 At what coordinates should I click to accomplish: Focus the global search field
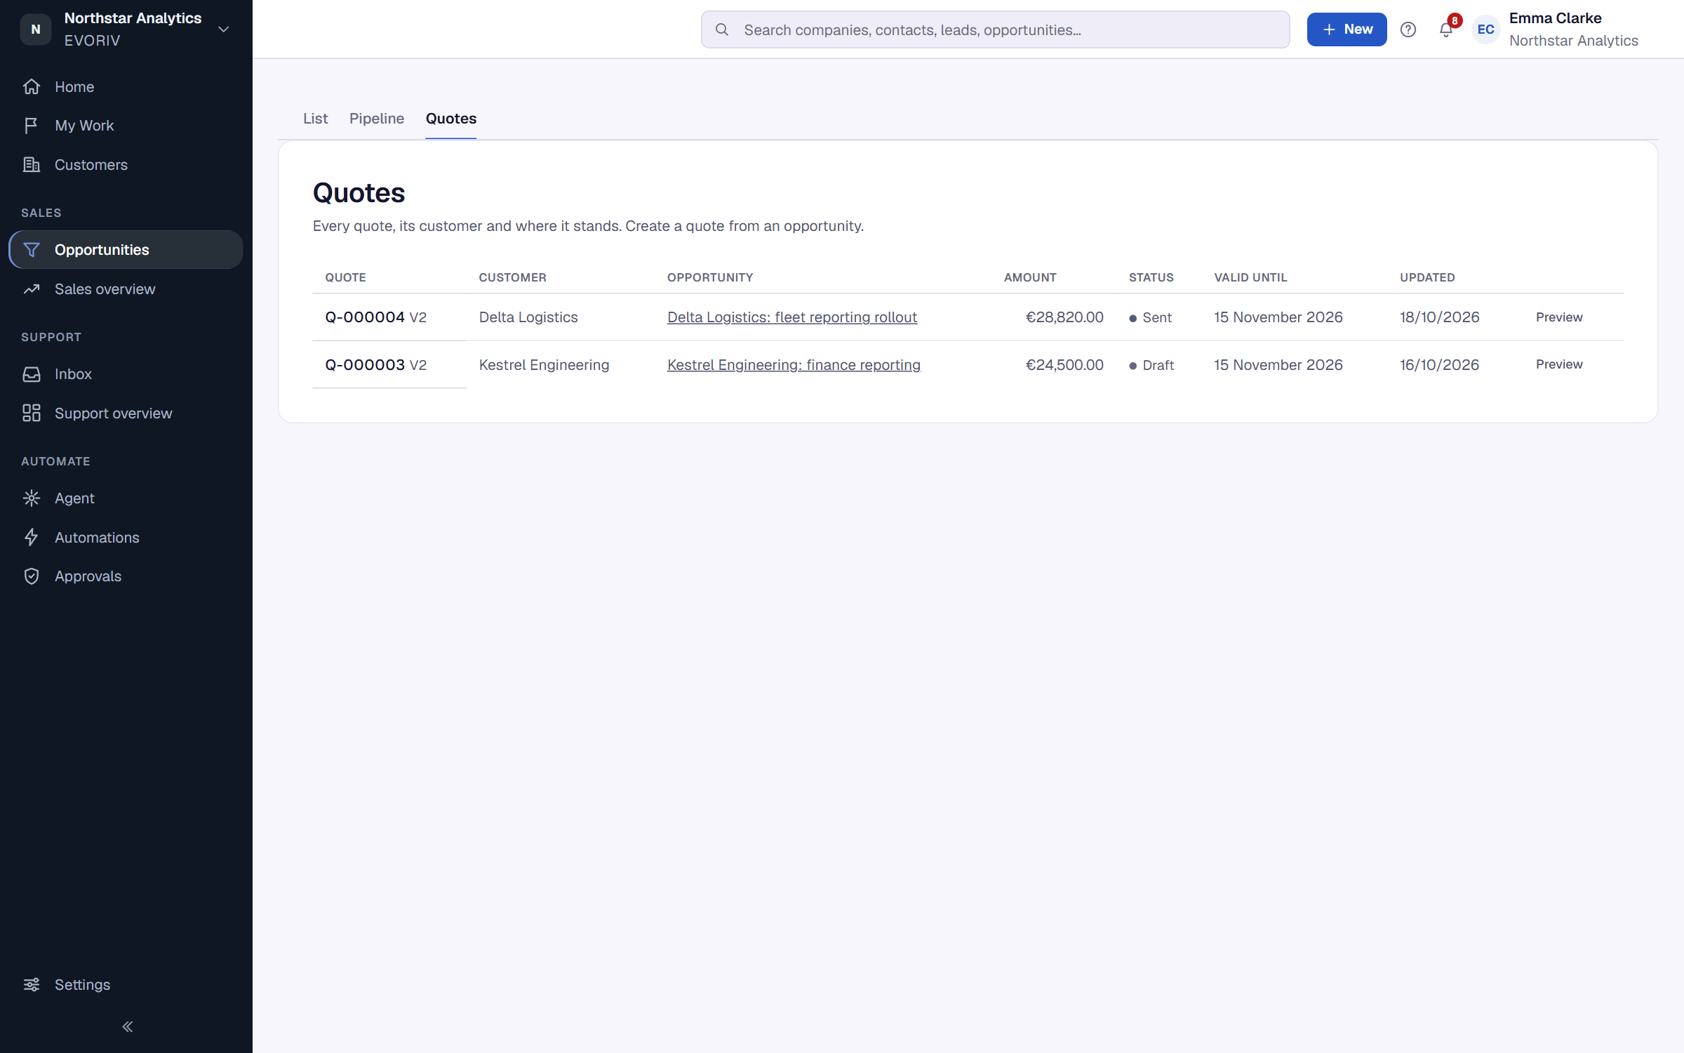tap(995, 29)
